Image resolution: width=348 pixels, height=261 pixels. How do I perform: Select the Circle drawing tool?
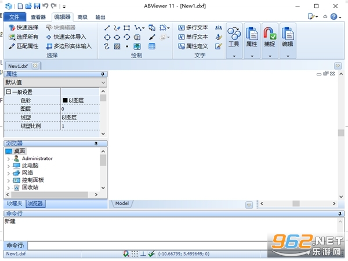107,37
